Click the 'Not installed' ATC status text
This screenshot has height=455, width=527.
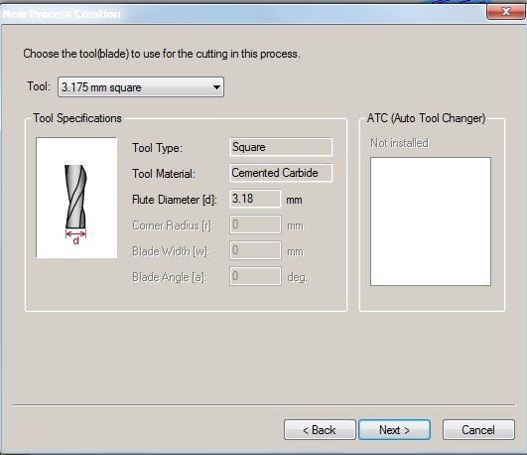click(x=399, y=143)
